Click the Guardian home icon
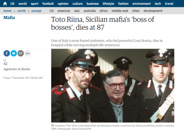This screenshot has height=134, width=184. tap(5, 4)
